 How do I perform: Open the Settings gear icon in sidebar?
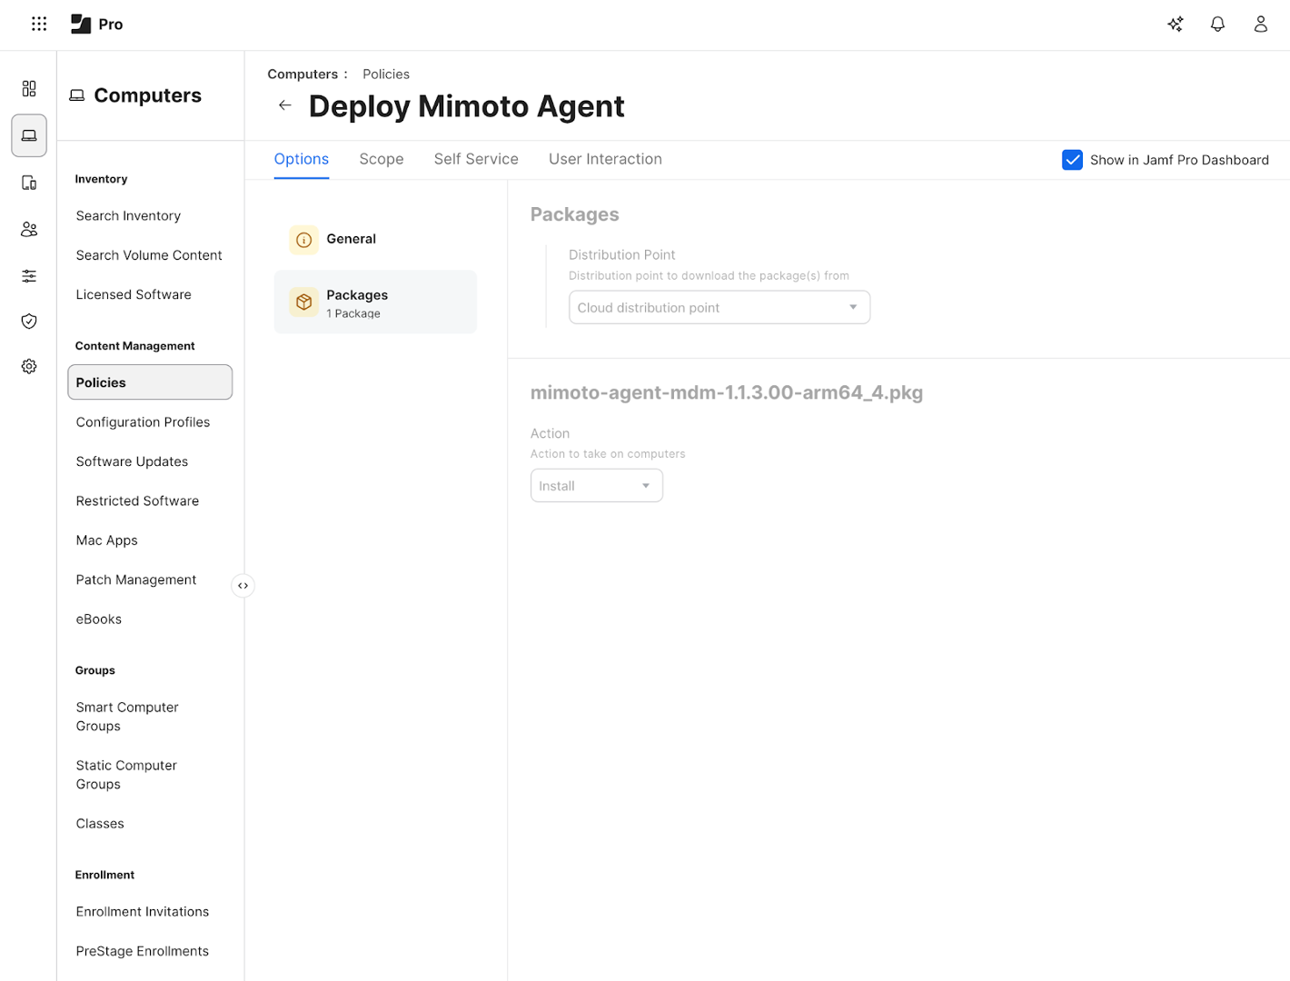point(28,366)
